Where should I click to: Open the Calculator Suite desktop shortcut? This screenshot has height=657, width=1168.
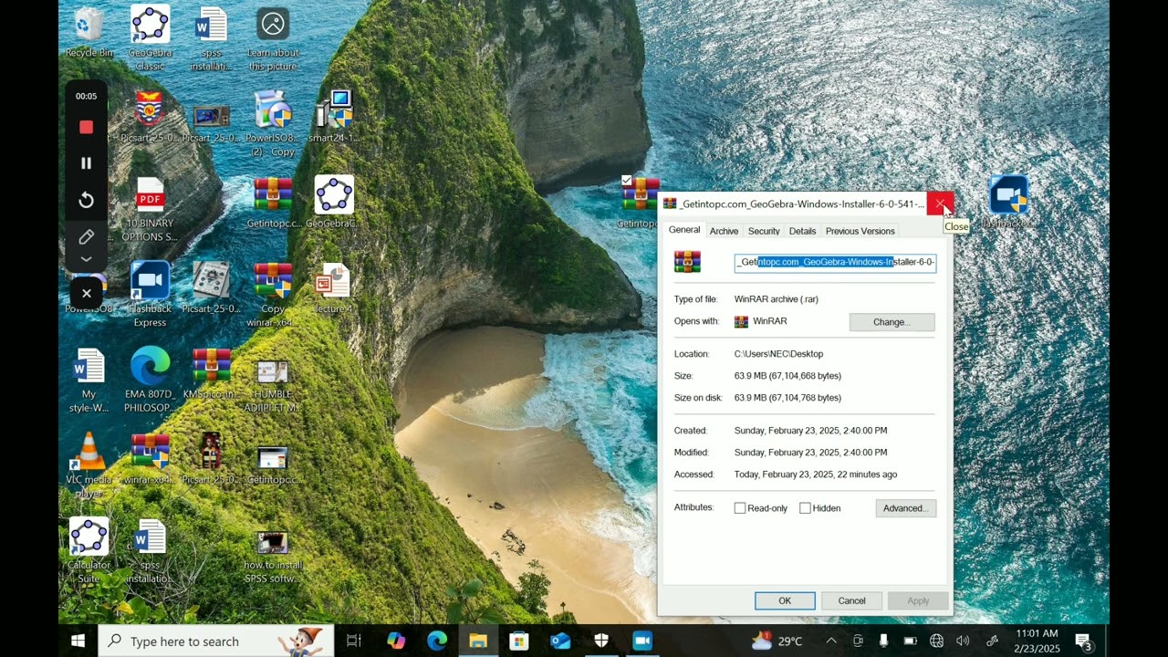pos(89,551)
